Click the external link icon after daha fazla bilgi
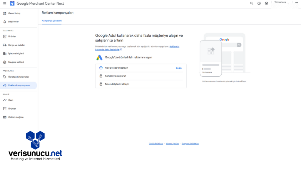This screenshot has width=301, height=169. [121, 49]
